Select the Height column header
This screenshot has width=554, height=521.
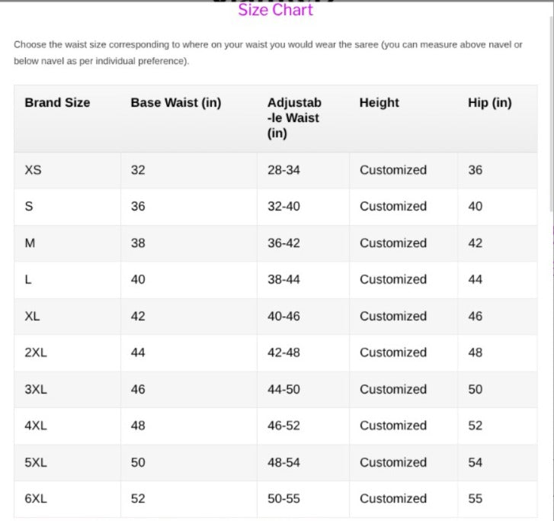tap(379, 102)
